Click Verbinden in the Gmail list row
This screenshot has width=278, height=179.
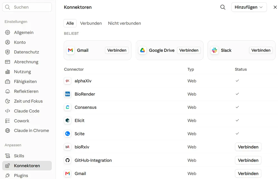pyautogui.click(x=248, y=173)
